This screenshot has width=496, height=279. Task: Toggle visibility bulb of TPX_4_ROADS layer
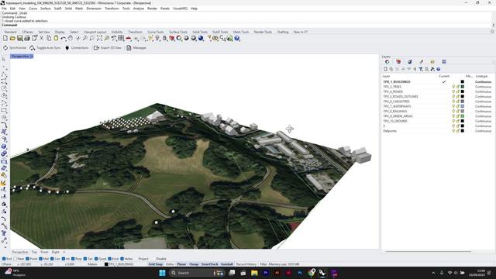point(453,91)
